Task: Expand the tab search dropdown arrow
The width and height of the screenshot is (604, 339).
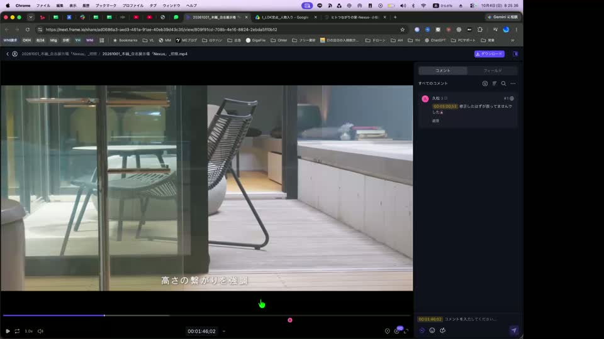Action: click(x=30, y=18)
